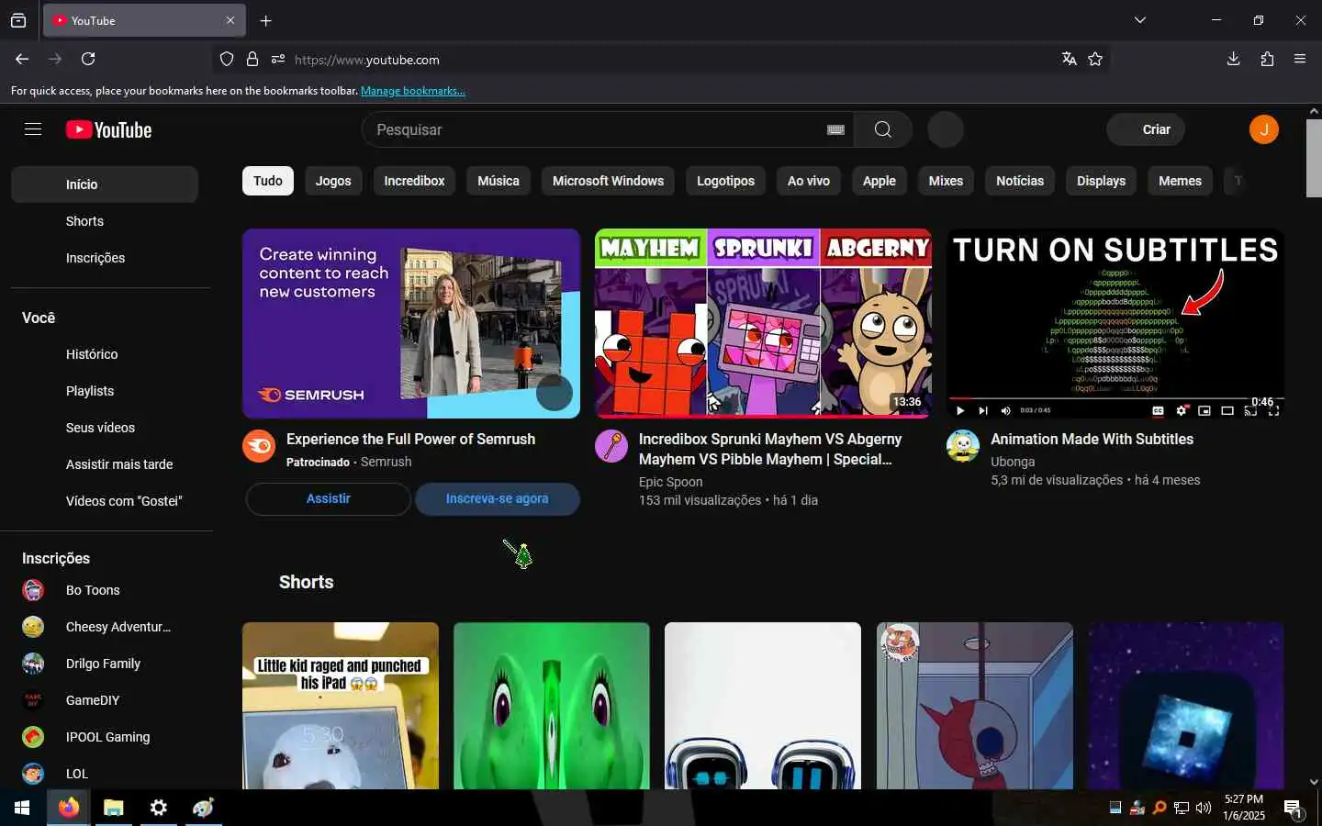Click the Assistir button on Semrush ad
Screen dimensions: 1322x826
pos(328,498)
